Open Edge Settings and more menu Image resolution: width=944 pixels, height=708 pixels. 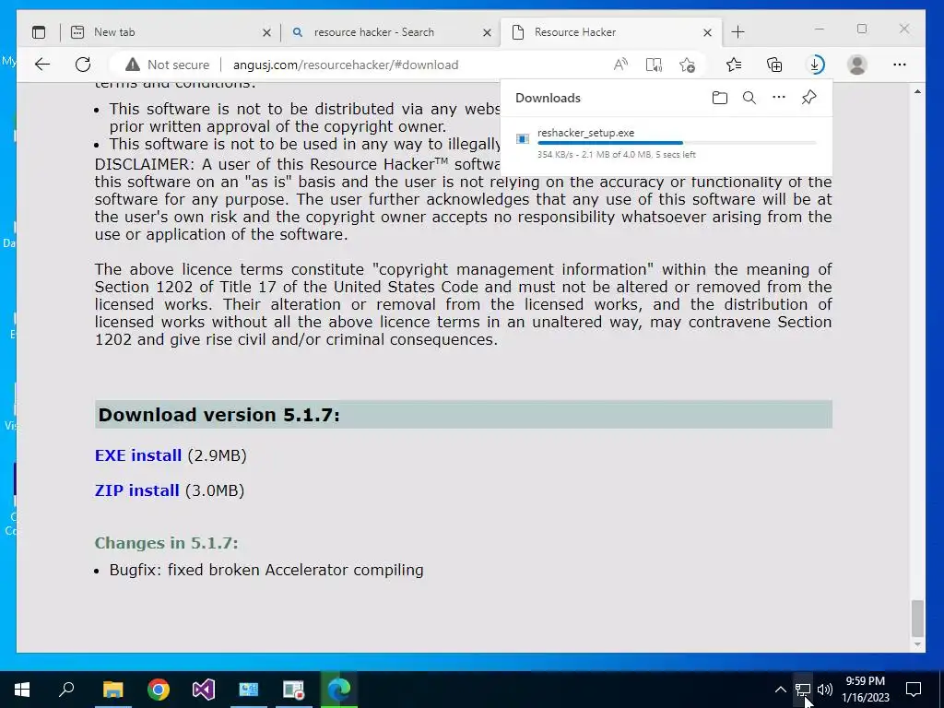point(900,65)
